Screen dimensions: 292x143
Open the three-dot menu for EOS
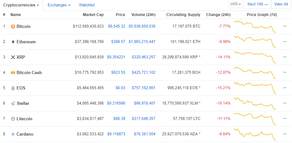pyautogui.click(x=285, y=88)
